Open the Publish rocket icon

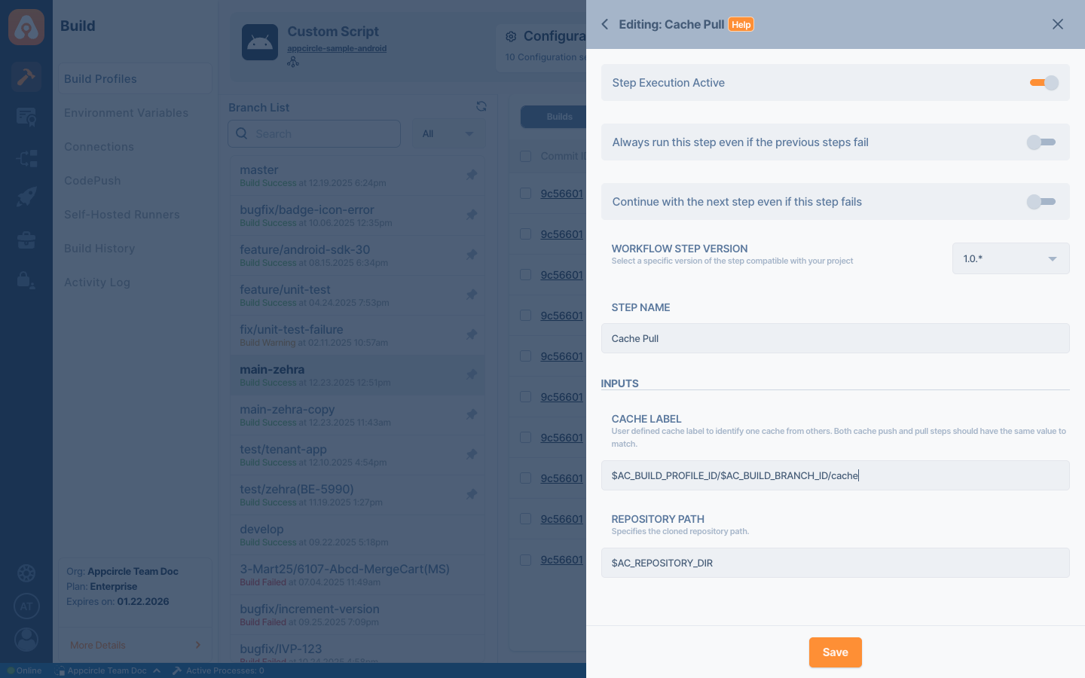[x=26, y=197]
